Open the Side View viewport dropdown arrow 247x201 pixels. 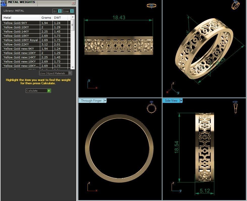point(181,101)
